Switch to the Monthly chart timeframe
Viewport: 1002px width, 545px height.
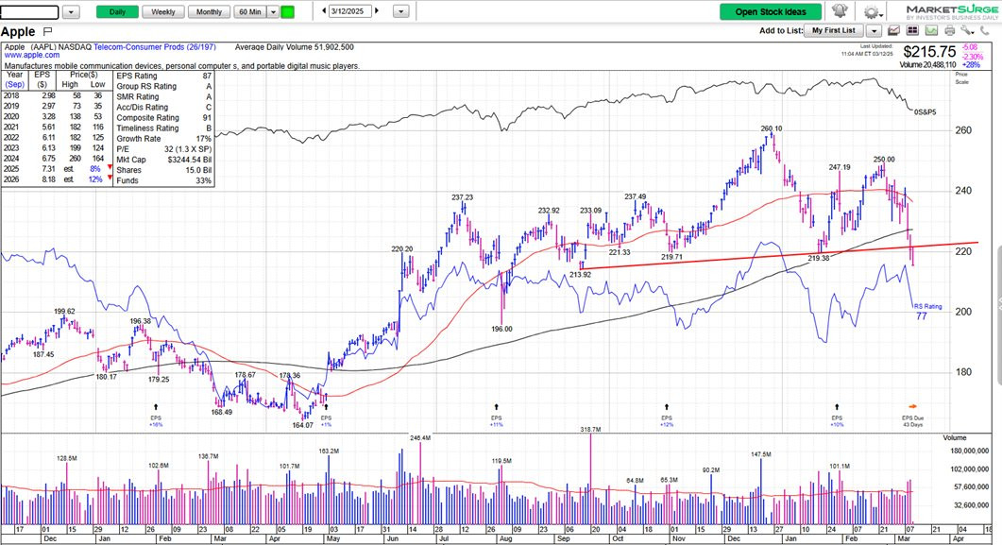pyautogui.click(x=209, y=11)
